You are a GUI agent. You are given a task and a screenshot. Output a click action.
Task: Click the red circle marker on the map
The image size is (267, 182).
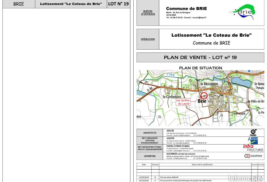click(204, 96)
